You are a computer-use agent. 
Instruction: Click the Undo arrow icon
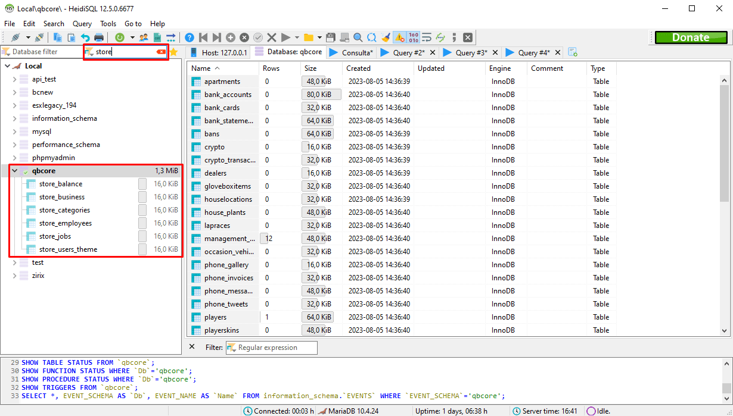85,37
